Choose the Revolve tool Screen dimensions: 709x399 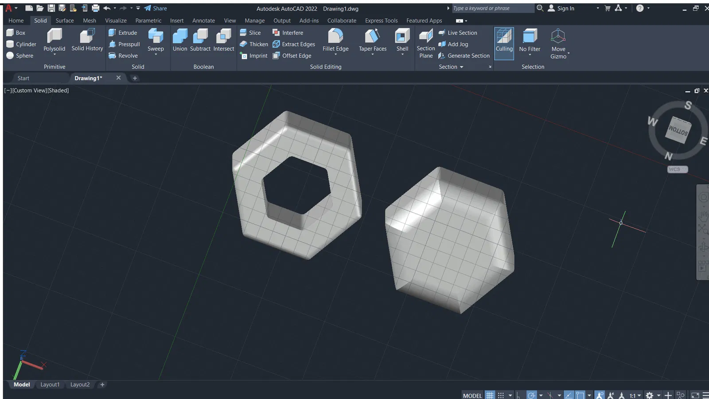pos(123,56)
